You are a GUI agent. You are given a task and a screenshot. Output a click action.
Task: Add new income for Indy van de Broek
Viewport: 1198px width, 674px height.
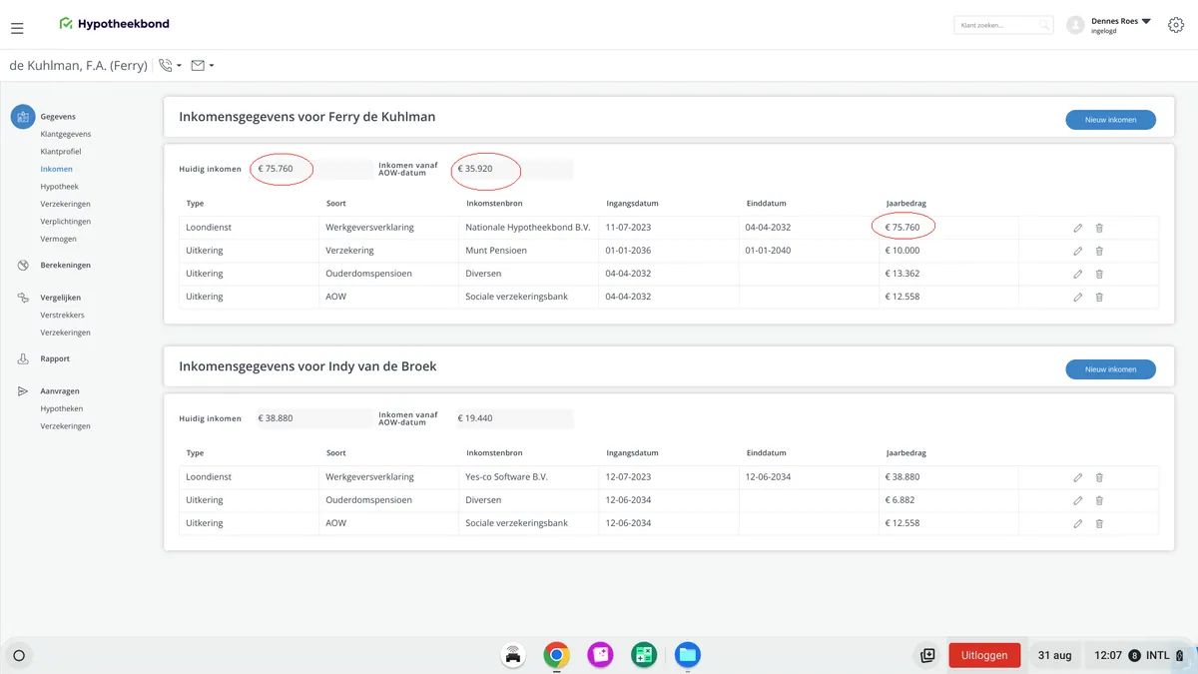pos(1111,369)
